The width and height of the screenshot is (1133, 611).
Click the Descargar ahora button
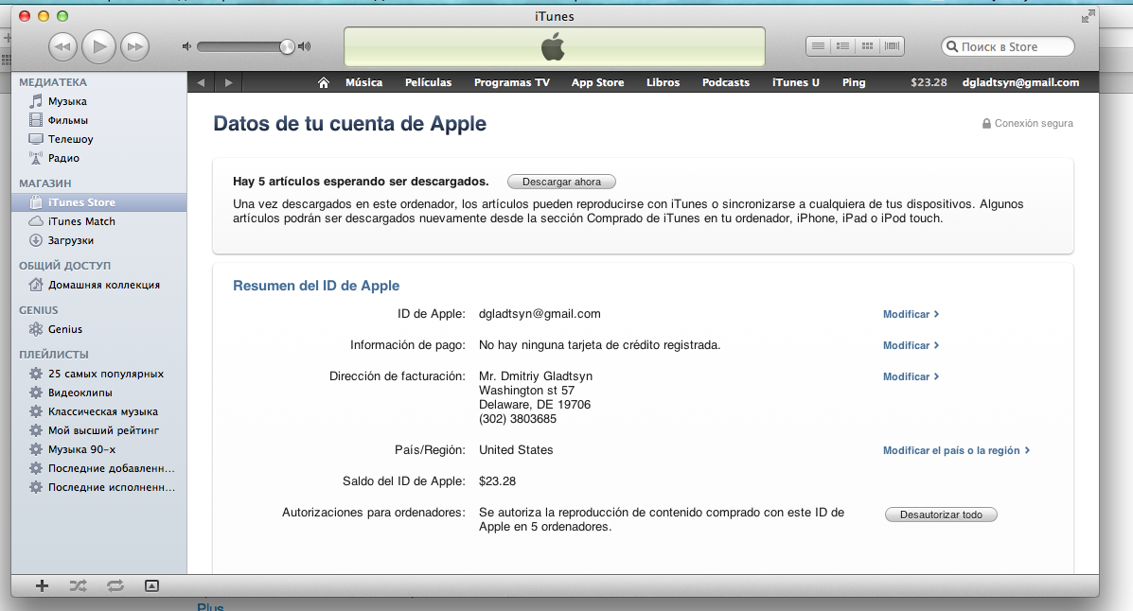click(561, 182)
